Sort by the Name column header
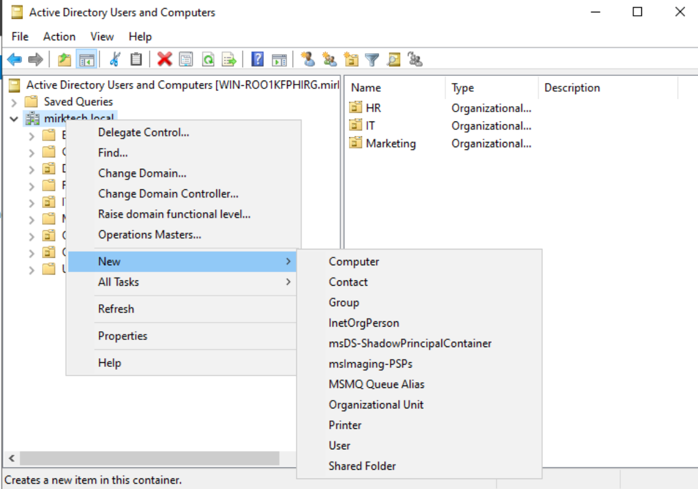 tap(366, 88)
